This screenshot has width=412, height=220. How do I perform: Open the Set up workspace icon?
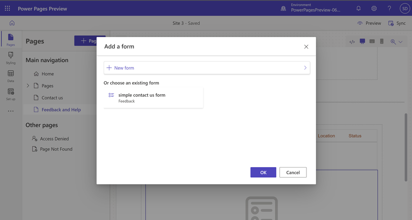[x=11, y=94]
